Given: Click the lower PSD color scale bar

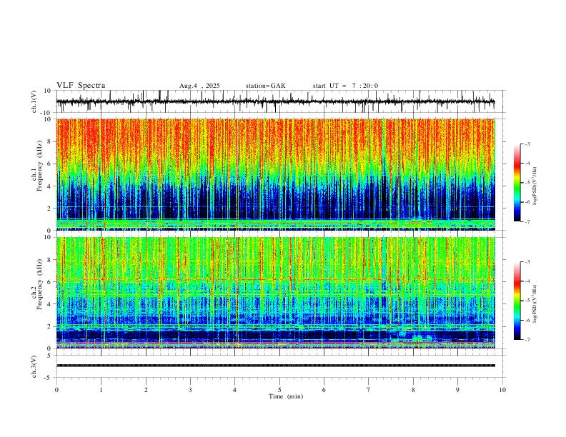Looking at the screenshot, I should pyautogui.click(x=517, y=301).
